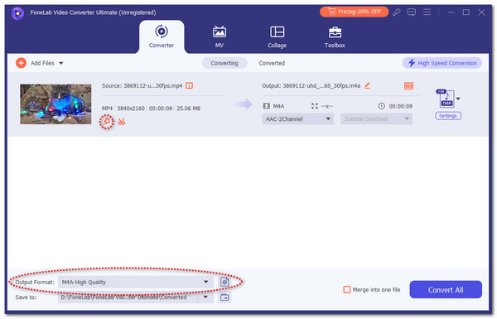Screen dimensions: 497x319
Task: Click the M4A film strip icon
Action: (x=267, y=106)
